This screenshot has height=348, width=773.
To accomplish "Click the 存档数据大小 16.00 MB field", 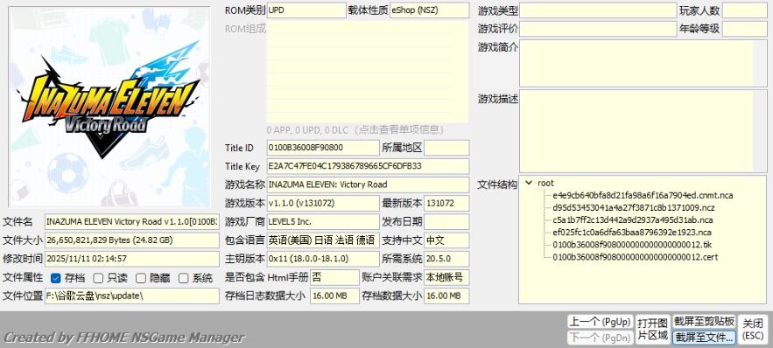I will pos(446,296).
